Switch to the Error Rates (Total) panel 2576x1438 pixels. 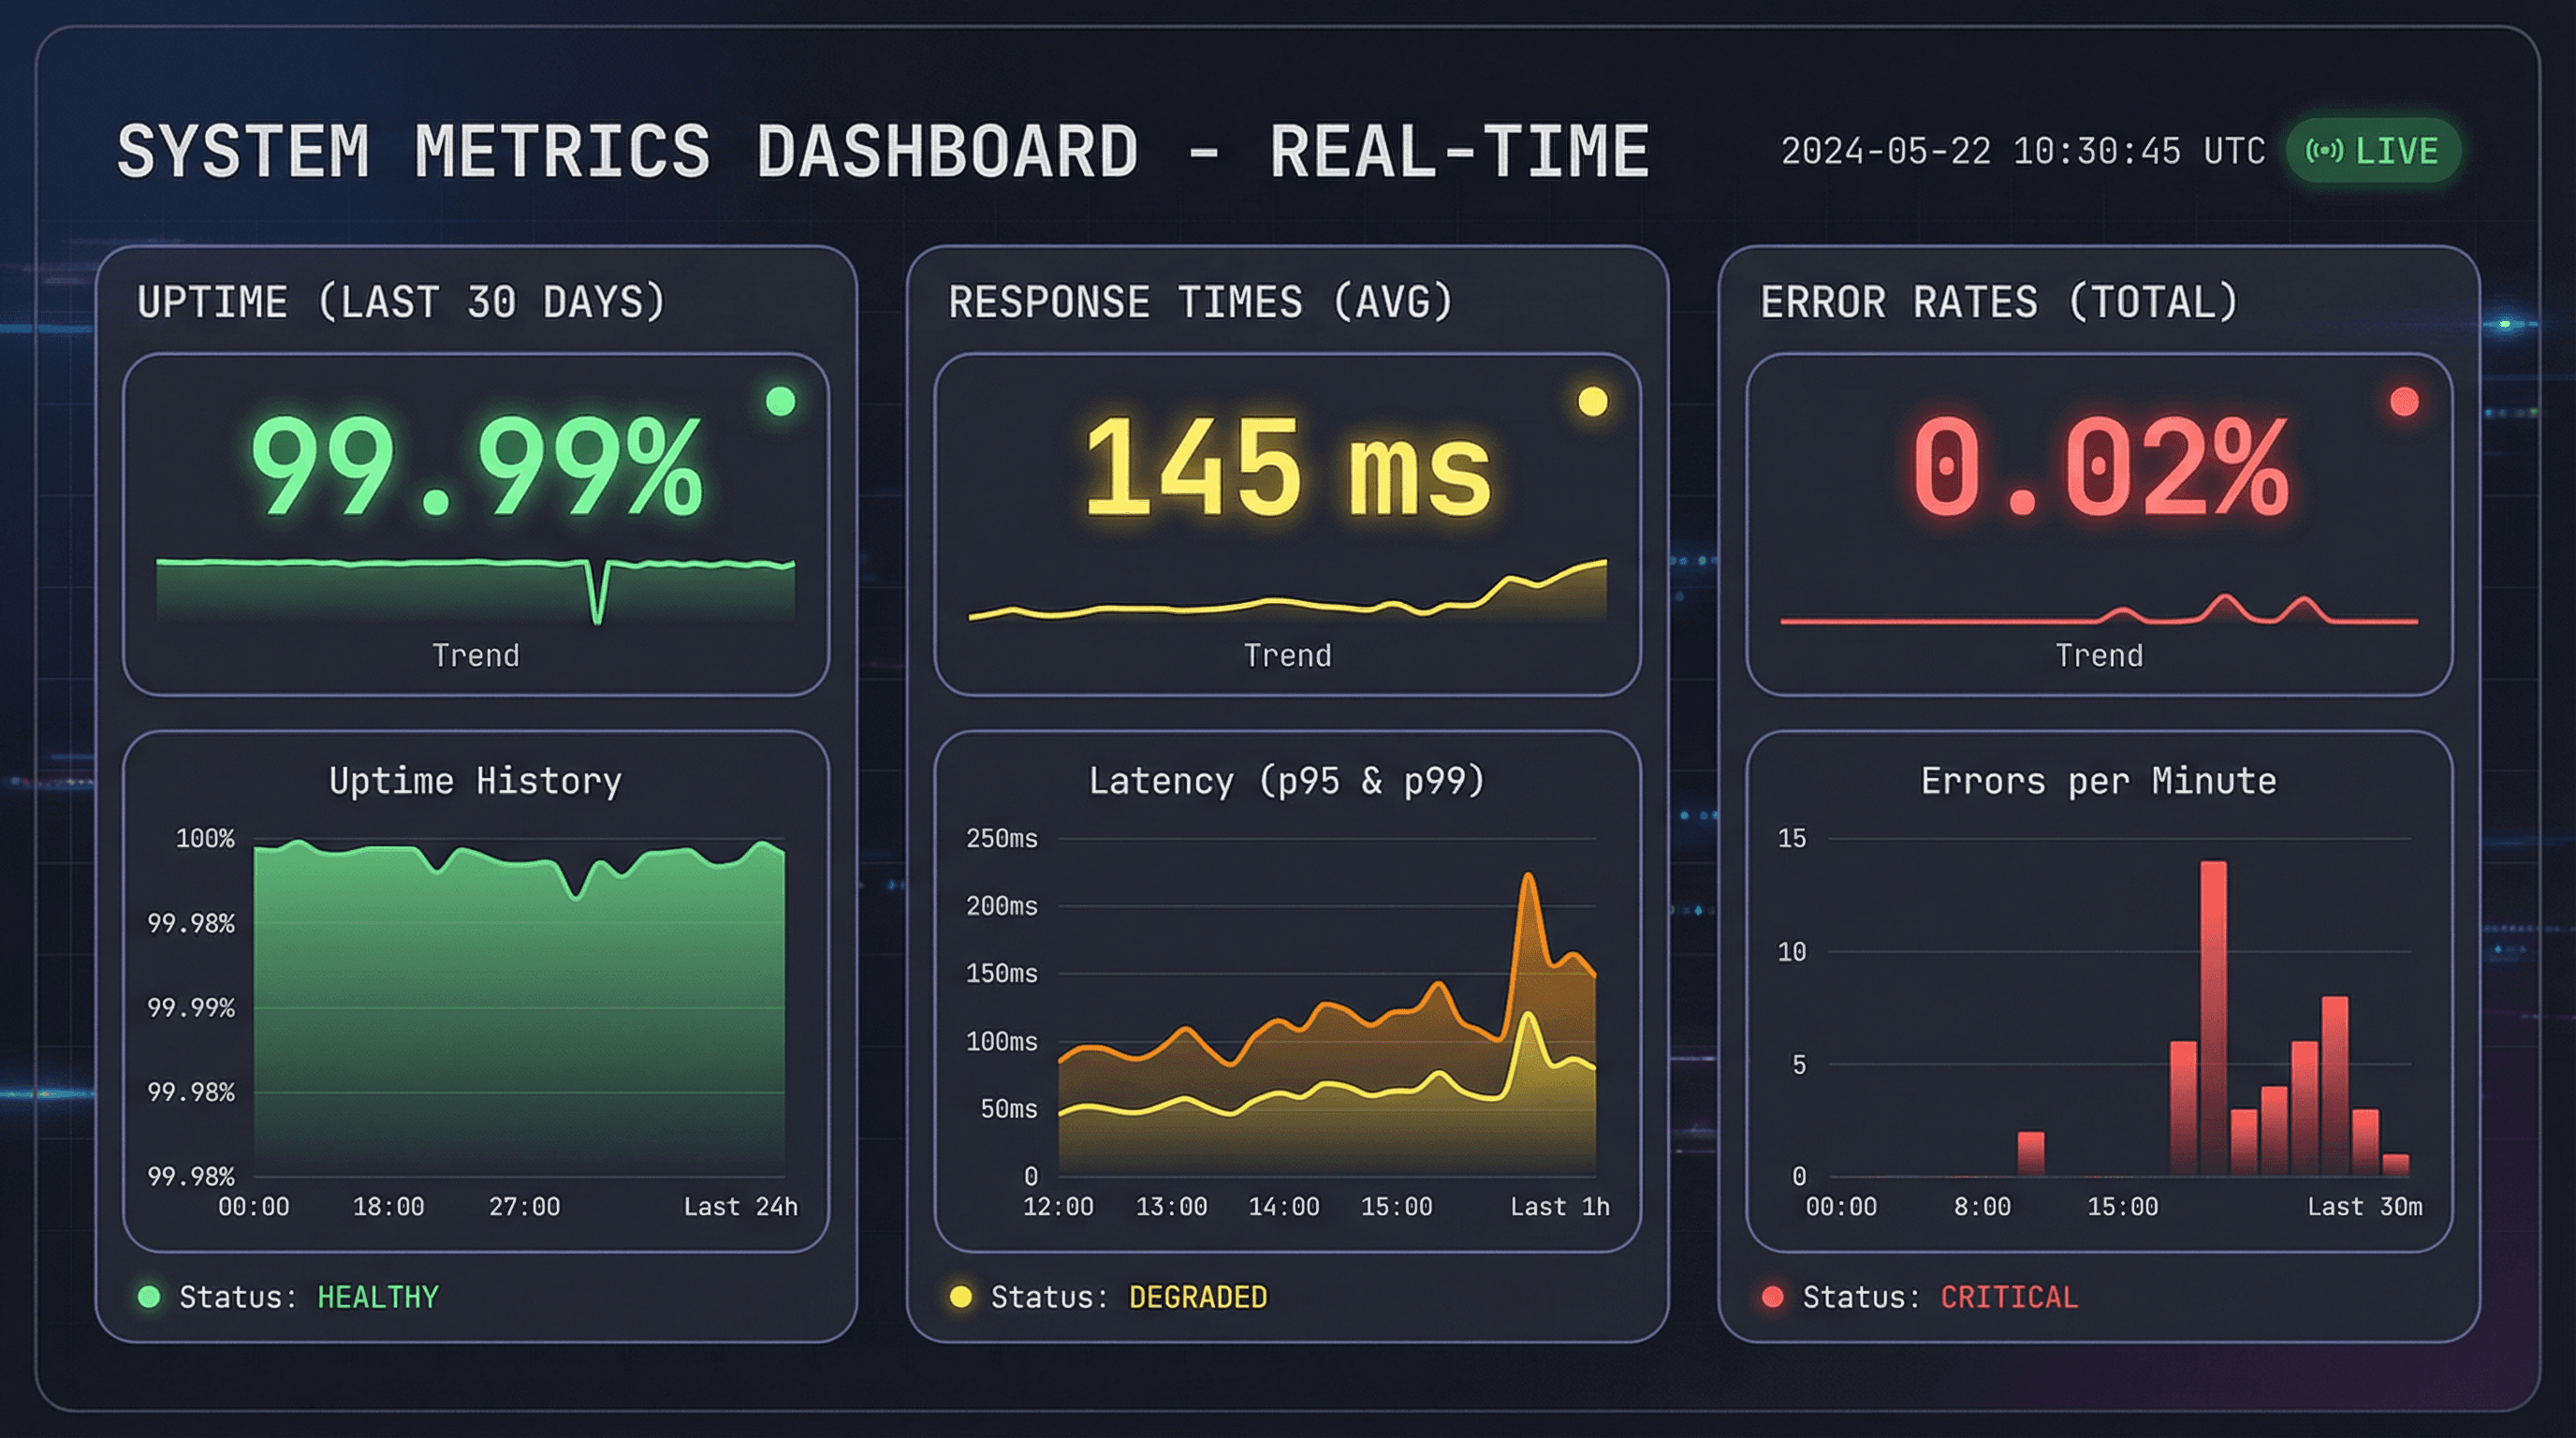pos(2000,302)
